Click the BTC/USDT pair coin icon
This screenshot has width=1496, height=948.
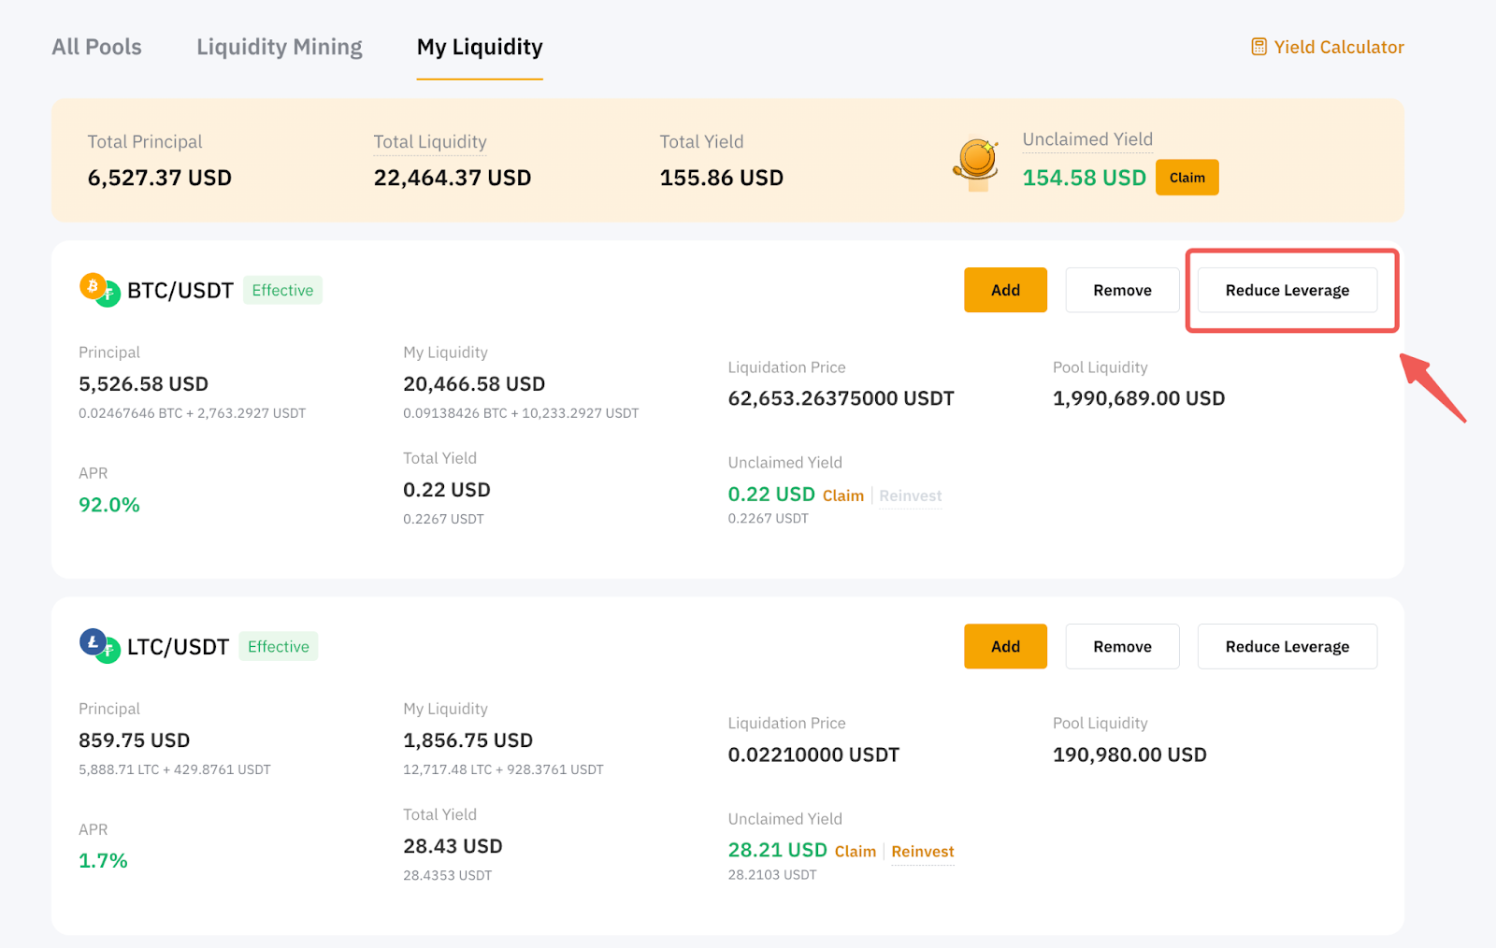(99, 289)
